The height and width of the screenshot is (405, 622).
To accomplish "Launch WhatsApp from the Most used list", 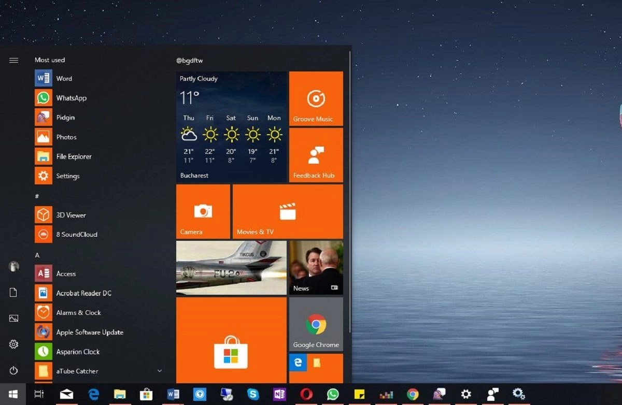I will 98,98.
